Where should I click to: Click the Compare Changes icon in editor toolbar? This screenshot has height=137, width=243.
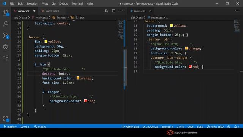click(x=106, y=11)
